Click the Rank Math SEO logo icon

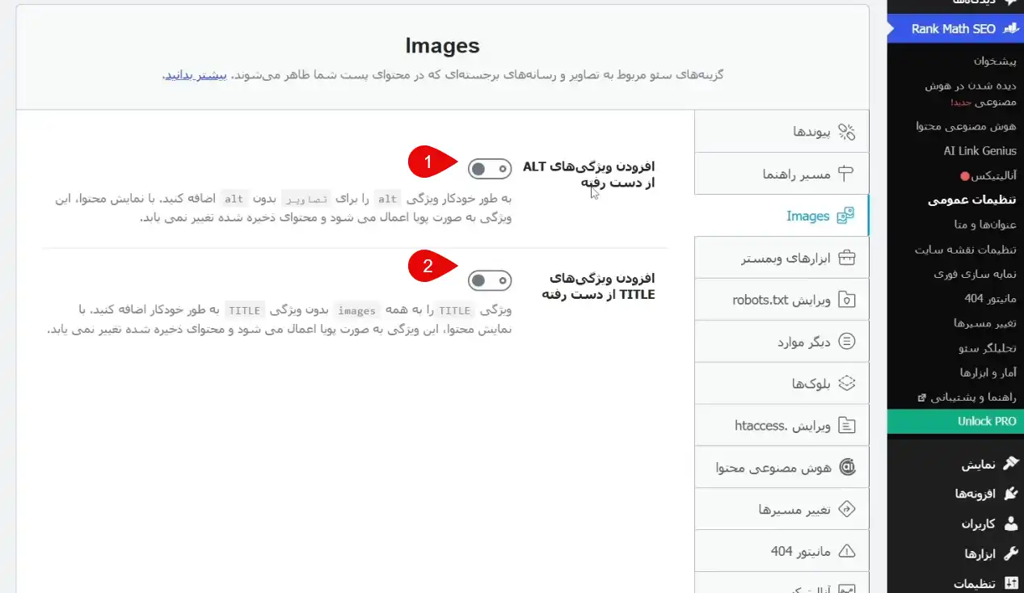pyautogui.click(x=1010, y=28)
